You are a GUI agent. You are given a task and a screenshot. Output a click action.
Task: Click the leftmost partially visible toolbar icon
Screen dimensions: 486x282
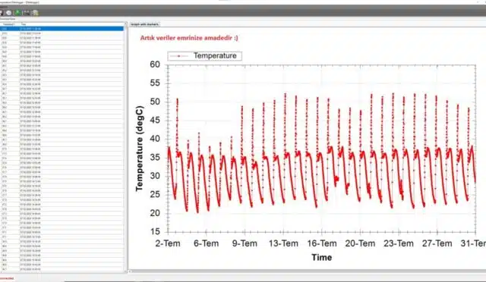(x=2, y=13)
